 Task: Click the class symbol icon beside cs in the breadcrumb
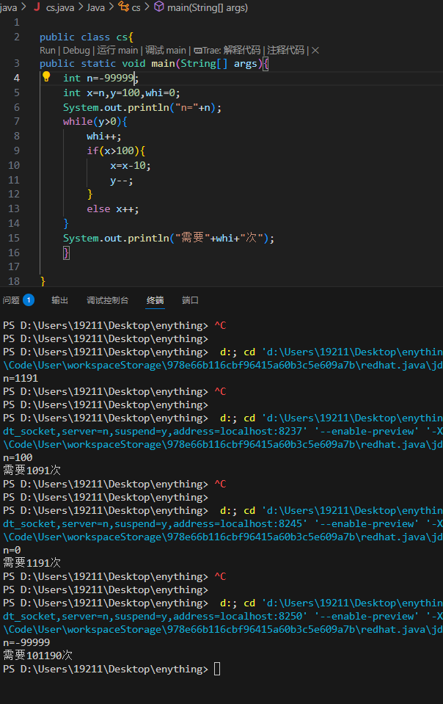click(123, 7)
